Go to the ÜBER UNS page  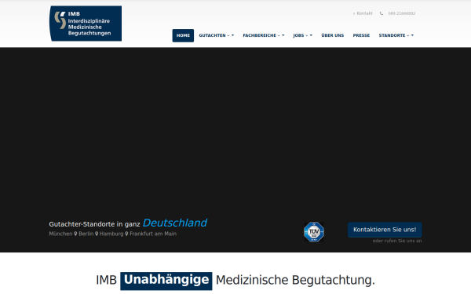tap(333, 35)
